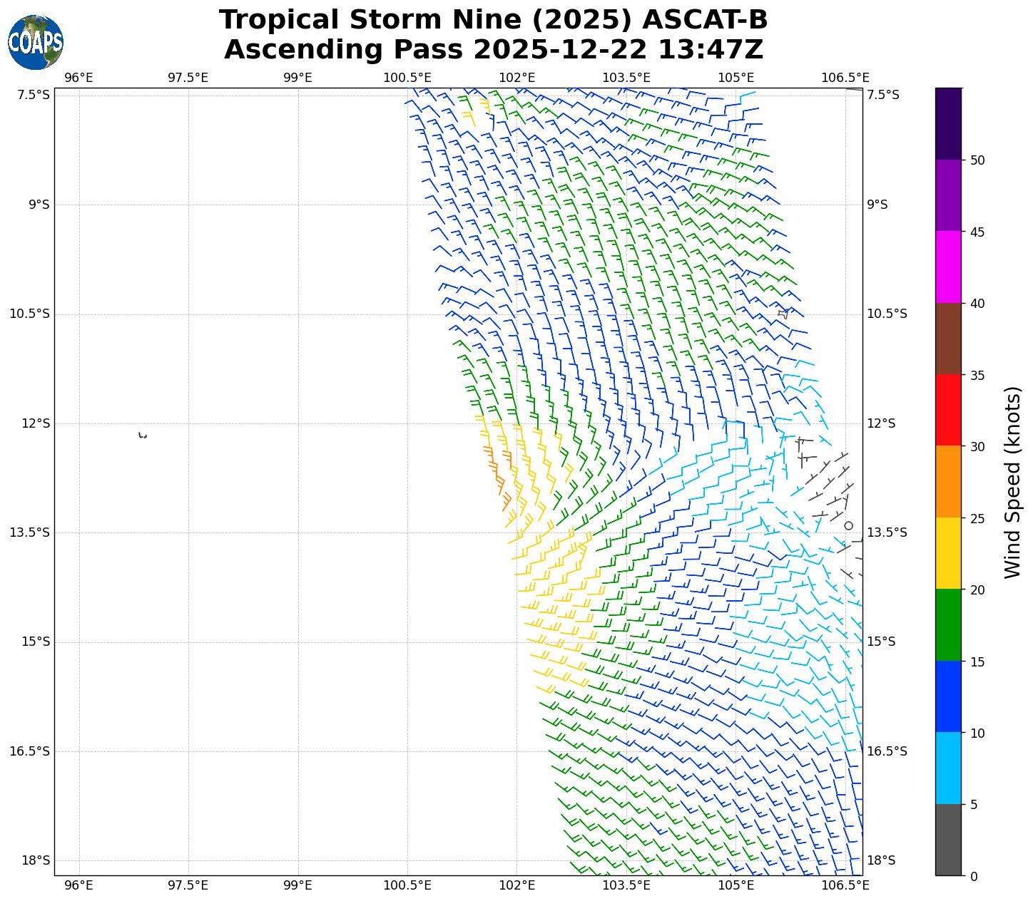The width and height of the screenshot is (1033, 901).
Task: Select the green 15-20 knot colorbar segment
Action: (x=948, y=625)
